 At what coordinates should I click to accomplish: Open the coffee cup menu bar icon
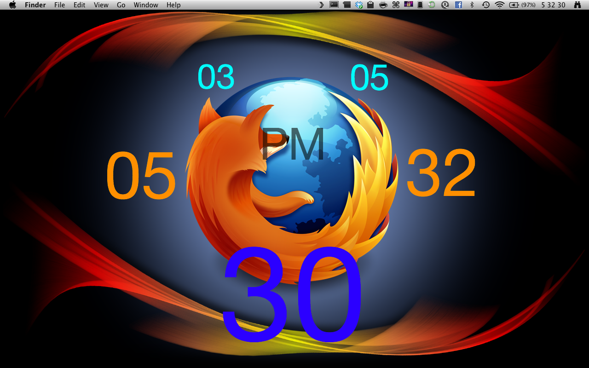coord(383,5)
